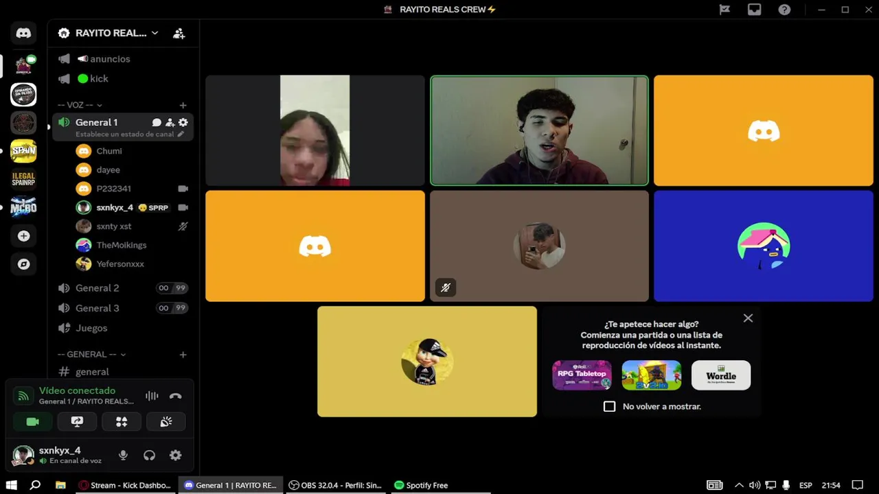
Task: Launch Wordle activity
Action: click(721, 375)
